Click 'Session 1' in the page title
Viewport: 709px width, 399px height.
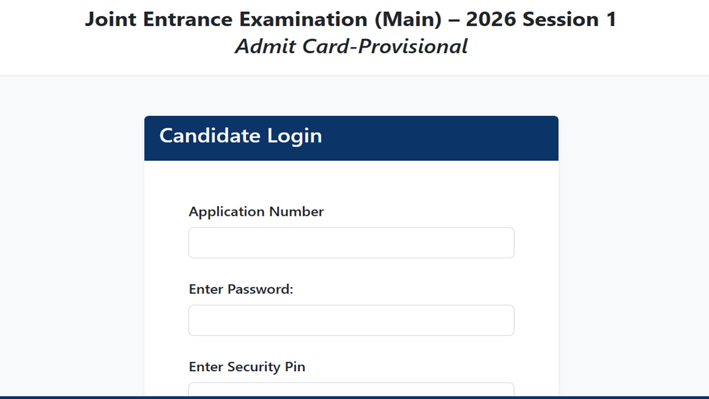point(570,20)
